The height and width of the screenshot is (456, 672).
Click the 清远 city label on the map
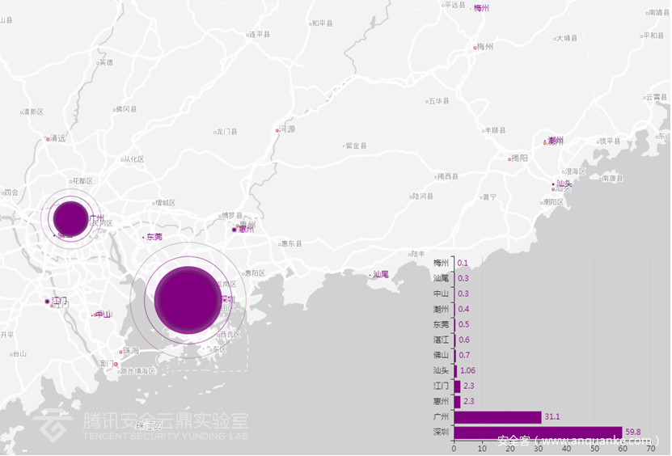click(57, 138)
